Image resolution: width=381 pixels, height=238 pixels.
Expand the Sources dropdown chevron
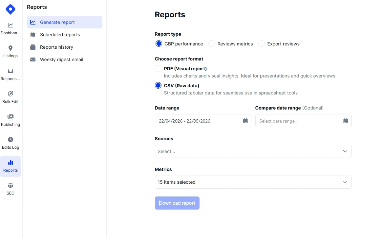tap(345, 151)
